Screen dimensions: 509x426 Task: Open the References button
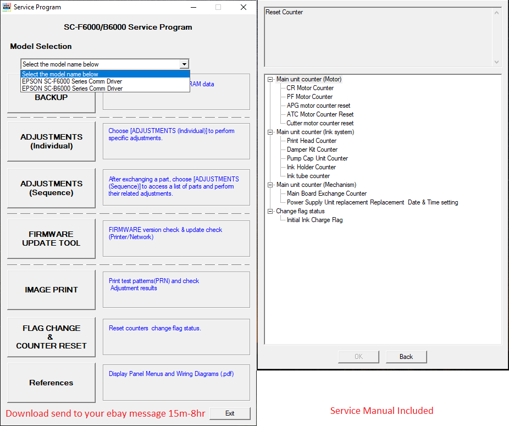click(51, 383)
